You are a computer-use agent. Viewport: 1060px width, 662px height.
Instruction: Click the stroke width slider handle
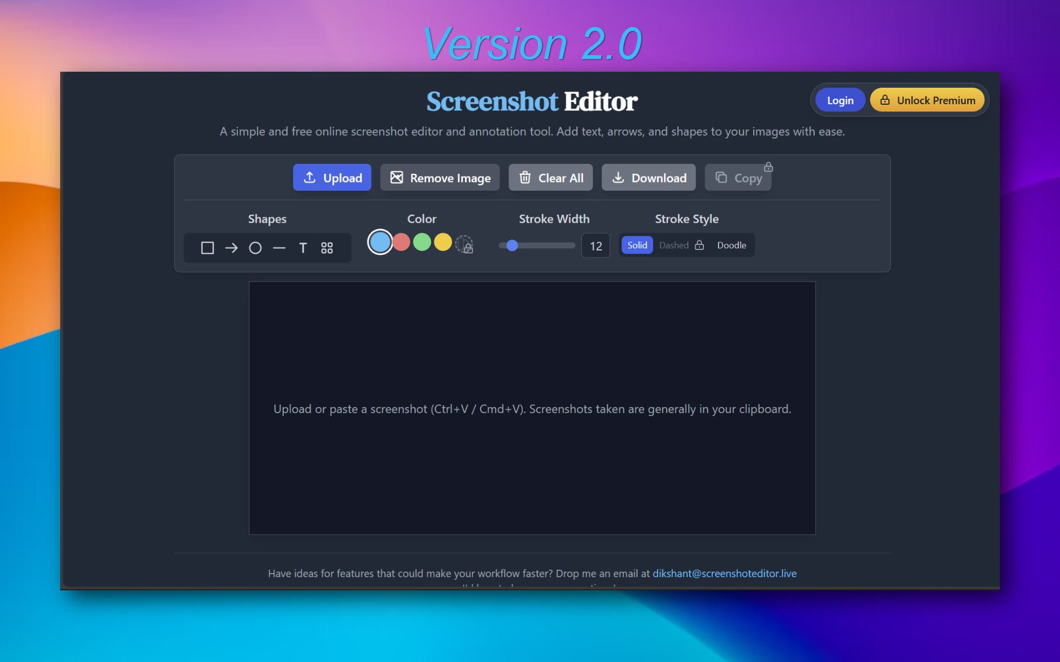pos(512,245)
